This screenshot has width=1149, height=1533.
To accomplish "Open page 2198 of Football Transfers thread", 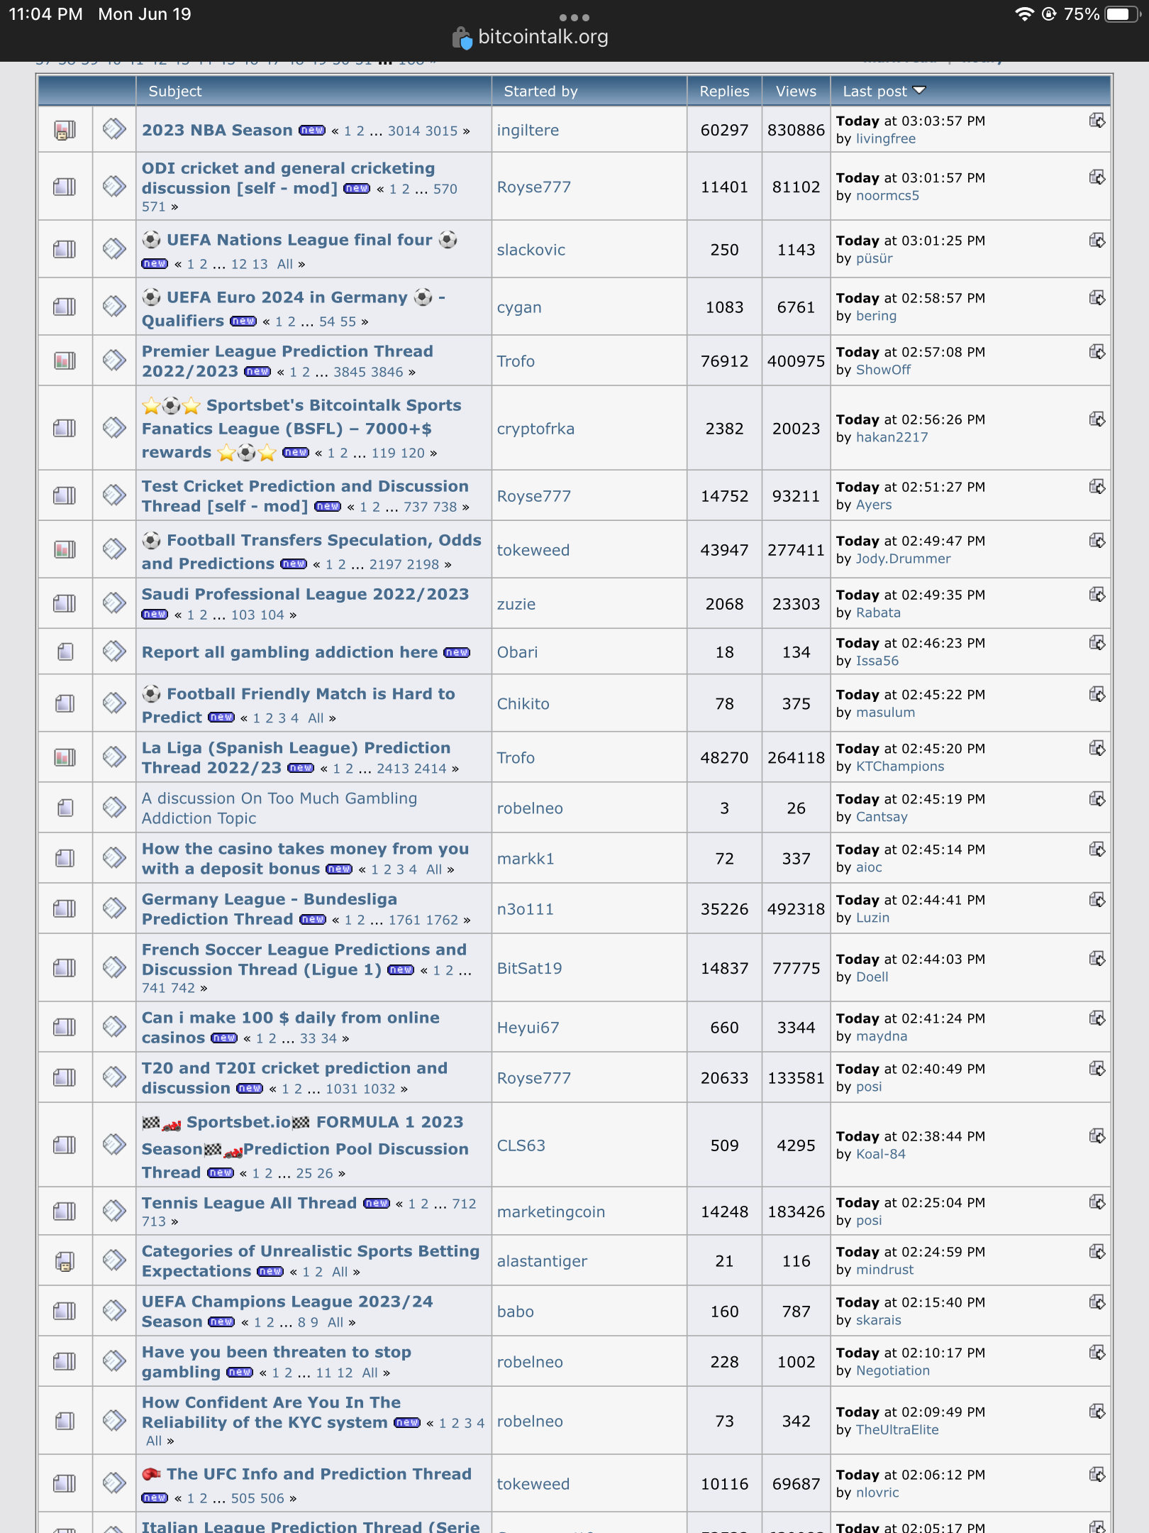I will (x=424, y=565).
